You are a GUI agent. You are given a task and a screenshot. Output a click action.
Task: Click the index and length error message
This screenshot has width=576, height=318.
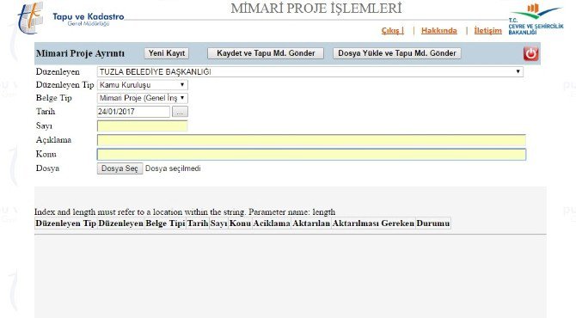[185, 212]
